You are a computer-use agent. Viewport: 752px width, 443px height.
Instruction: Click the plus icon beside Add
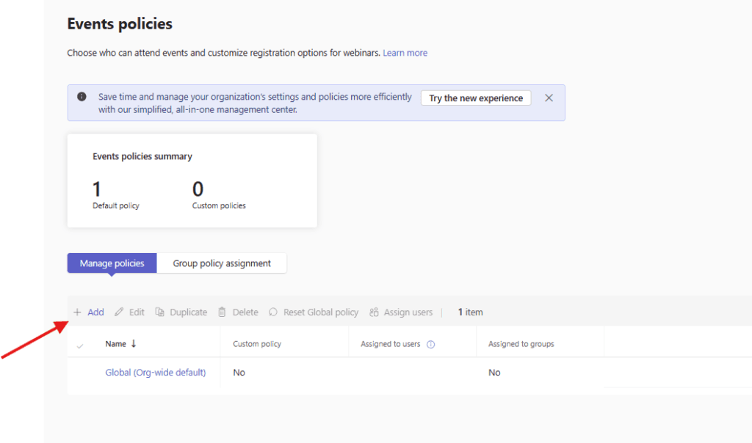(77, 312)
